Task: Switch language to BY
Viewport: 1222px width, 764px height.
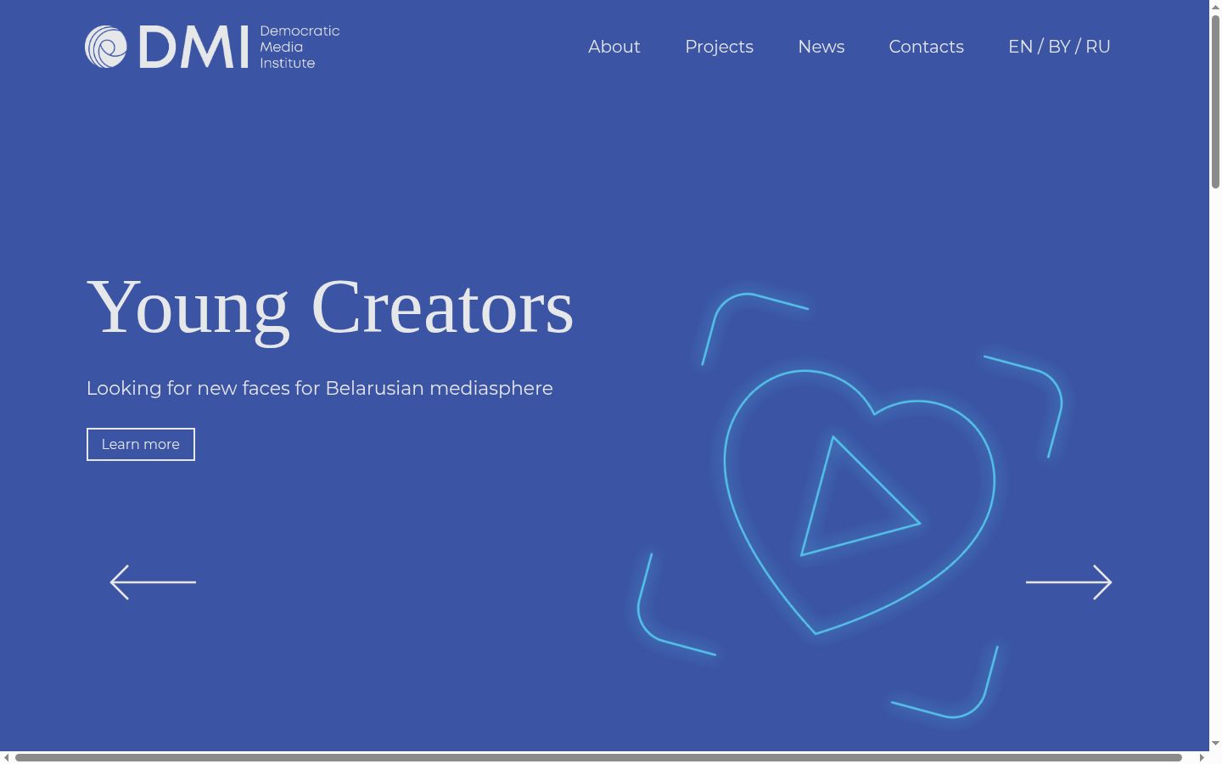Action: 1059,47
